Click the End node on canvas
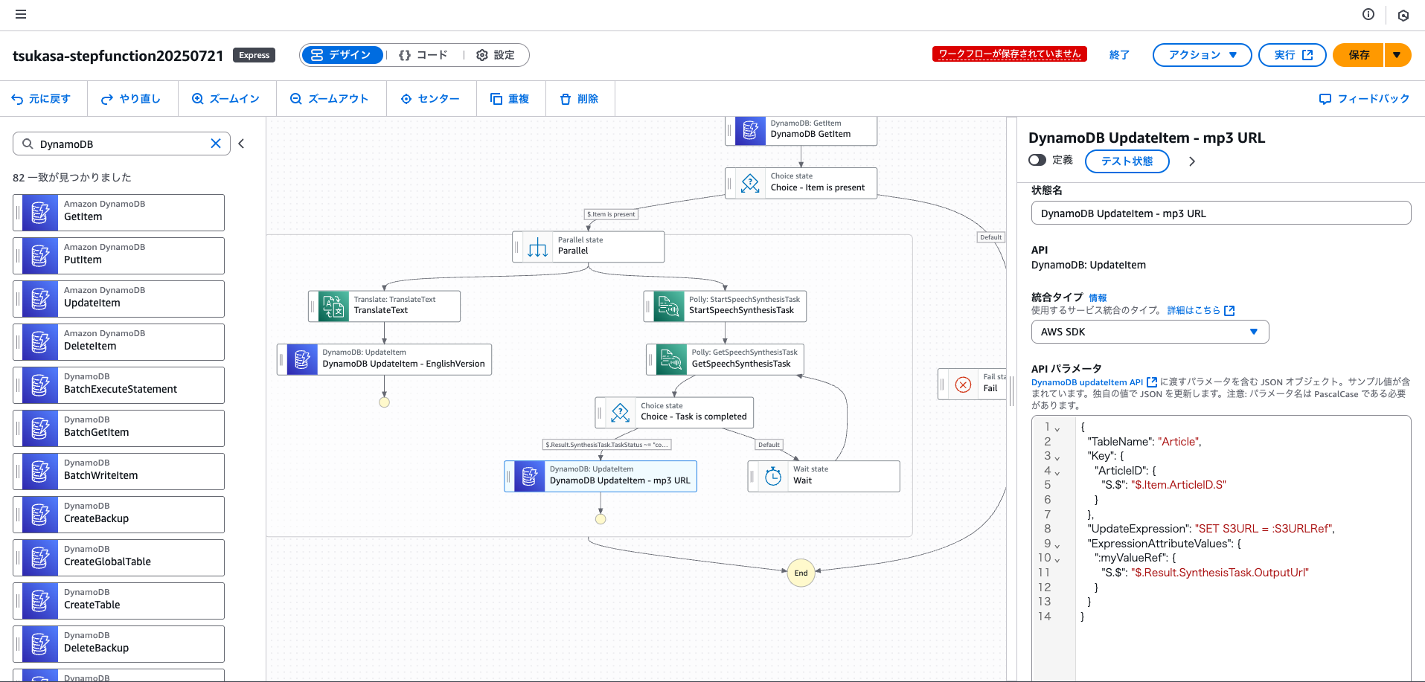Viewport: 1425px width, 682px height. point(801,573)
